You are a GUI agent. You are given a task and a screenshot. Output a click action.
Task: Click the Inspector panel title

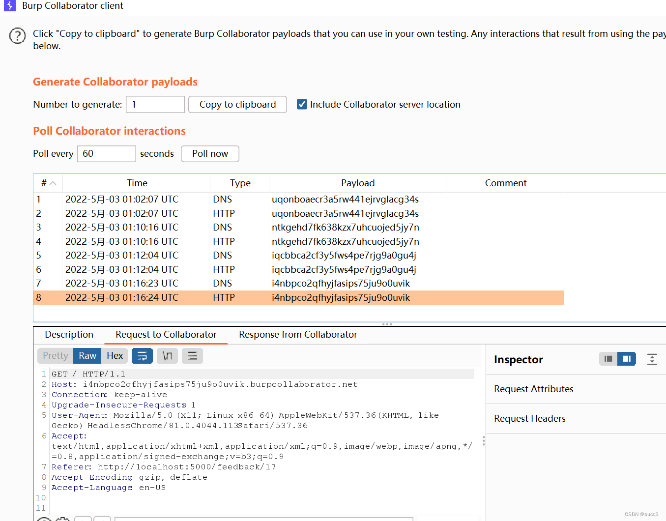[x=518, y=359]
